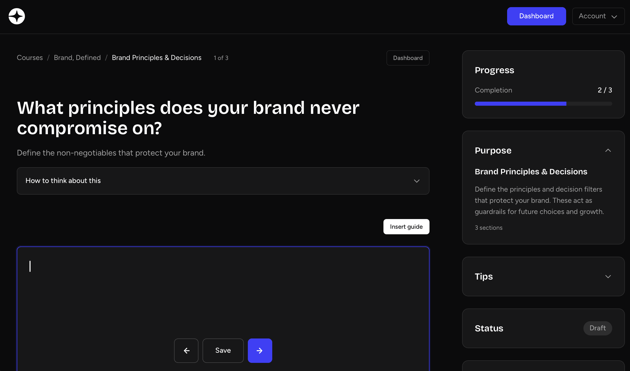Open the Courses breadcrumb link

pos(30,58)
